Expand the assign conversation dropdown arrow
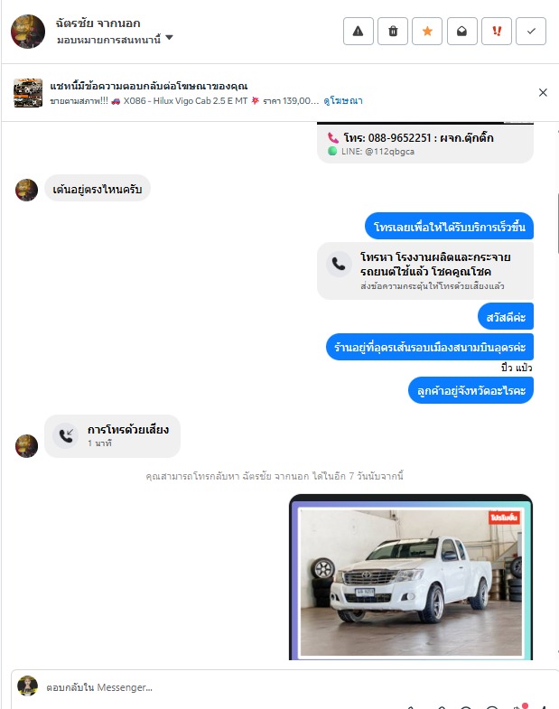 click(169, 38)
